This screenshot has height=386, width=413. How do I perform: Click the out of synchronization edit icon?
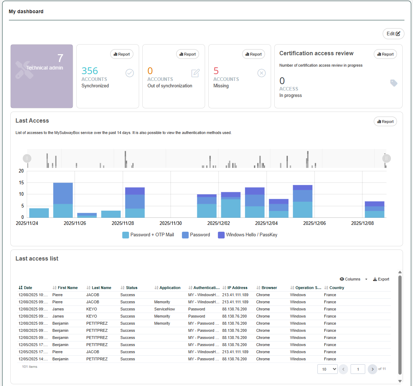tap(195, 73)
